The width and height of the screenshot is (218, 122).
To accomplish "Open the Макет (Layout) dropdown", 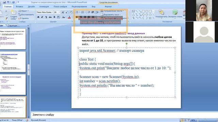I will click(24, 11).
